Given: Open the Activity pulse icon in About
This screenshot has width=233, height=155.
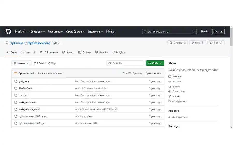Looking at the screenshot, I should [x=170, y=82].
